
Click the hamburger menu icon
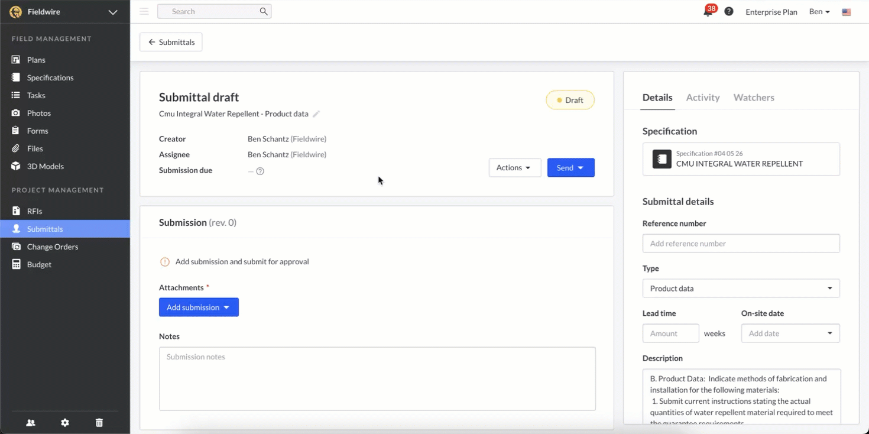pos(144,11)
